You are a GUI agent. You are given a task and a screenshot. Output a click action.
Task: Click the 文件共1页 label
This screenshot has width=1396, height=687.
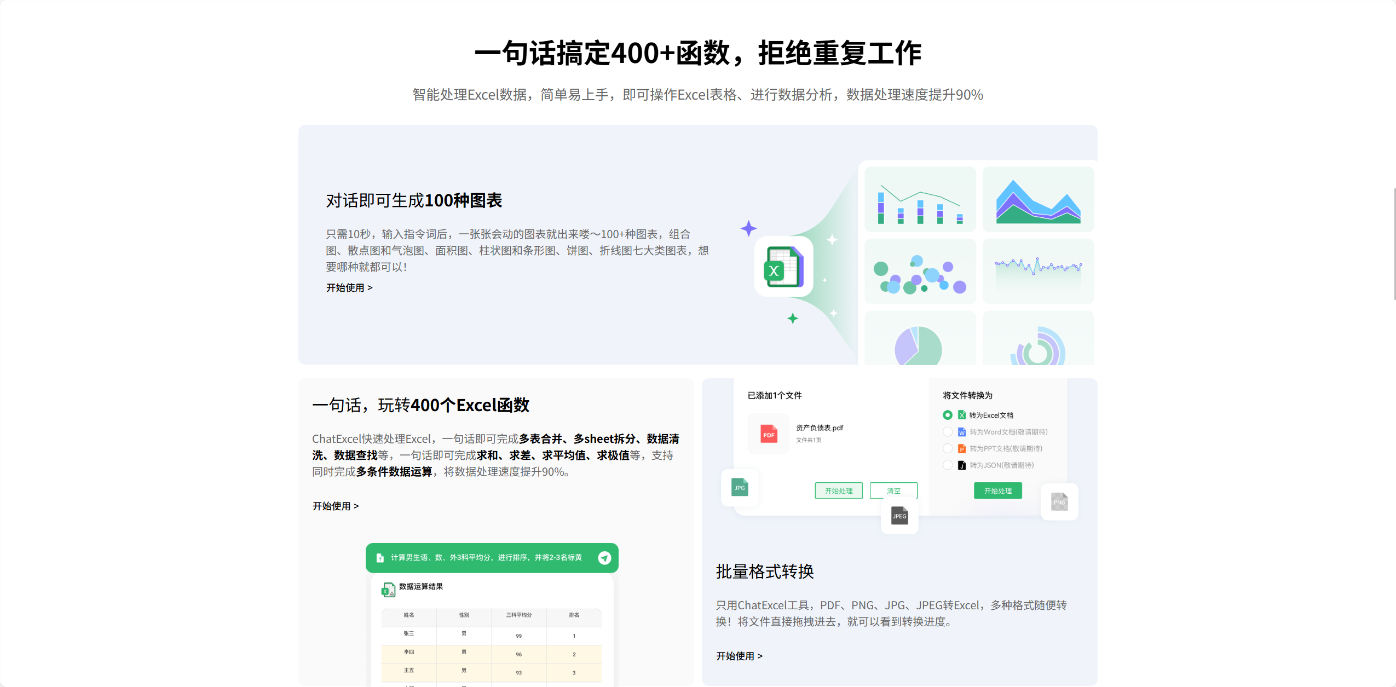click(809, 440)
